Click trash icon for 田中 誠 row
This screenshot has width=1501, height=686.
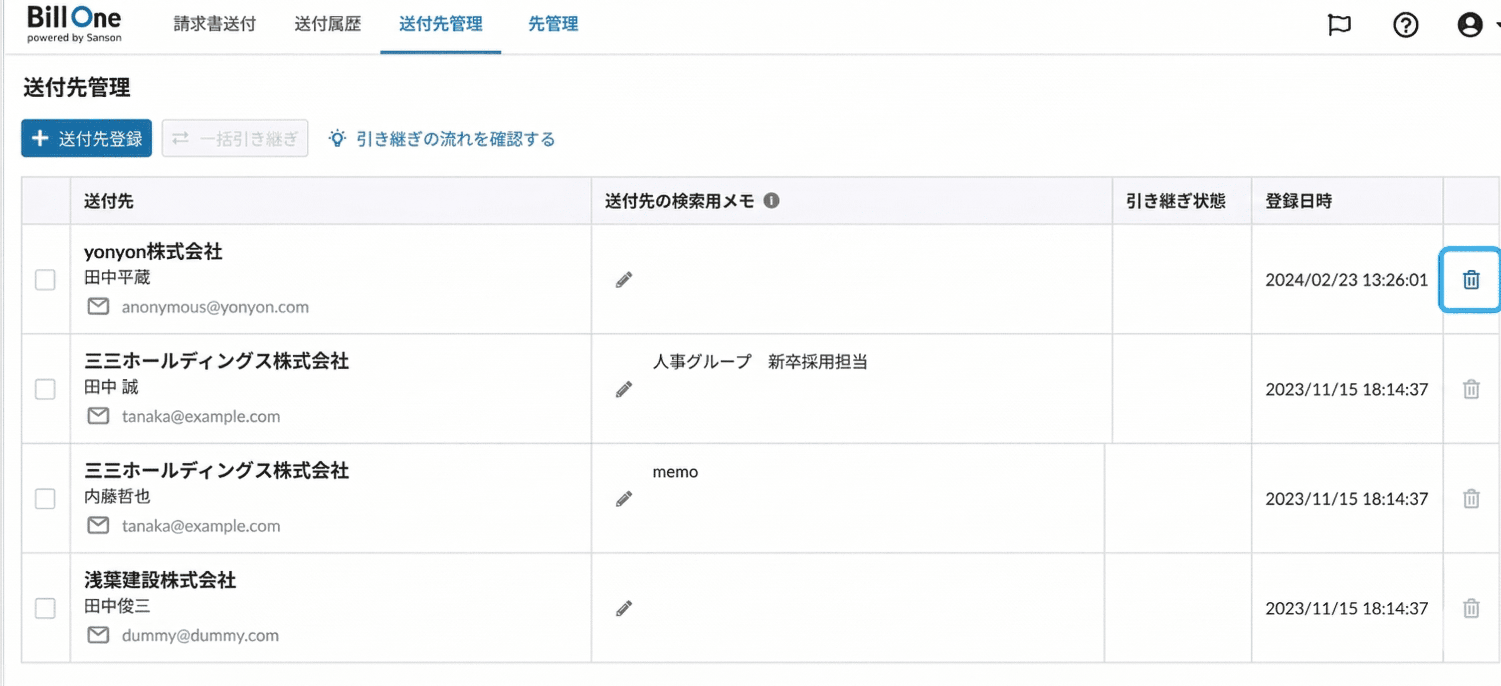coord(1470,389)
